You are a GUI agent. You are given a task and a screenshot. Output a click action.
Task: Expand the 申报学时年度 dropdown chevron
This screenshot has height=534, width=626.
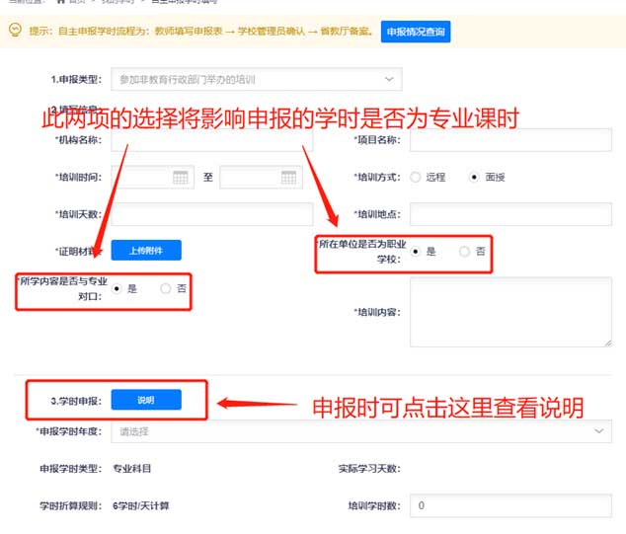pos(599,431)
